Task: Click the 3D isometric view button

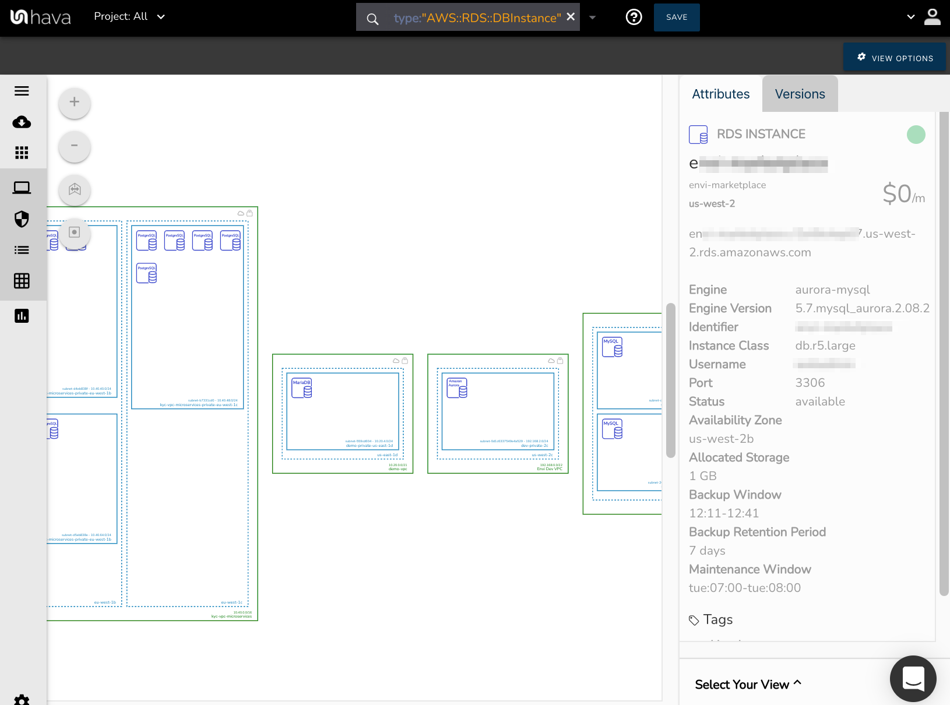Action: point(75,189)
